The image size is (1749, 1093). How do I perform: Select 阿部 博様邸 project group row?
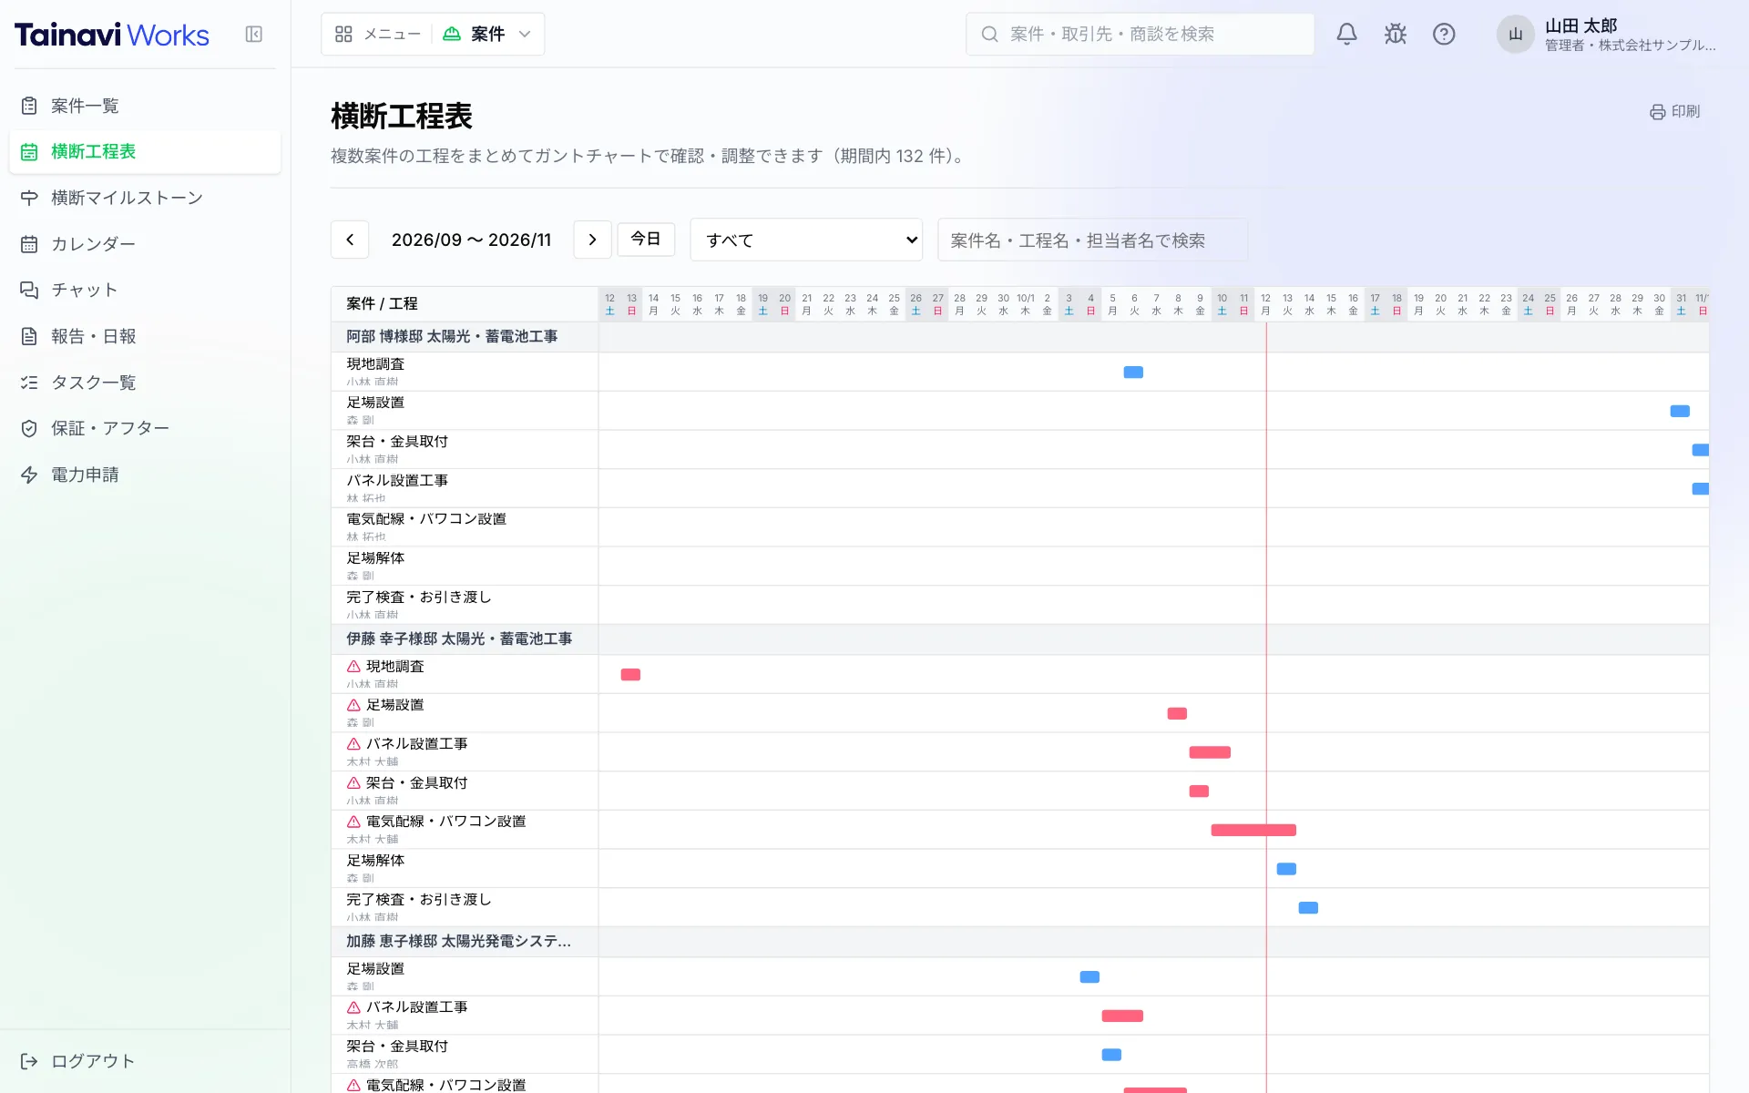pyautogui.click(x=1019, y=337)
